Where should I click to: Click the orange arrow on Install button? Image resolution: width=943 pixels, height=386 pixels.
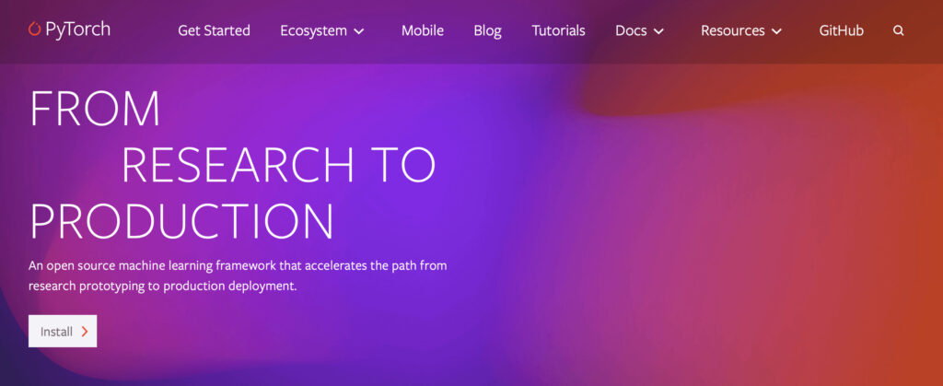point(84,332)
